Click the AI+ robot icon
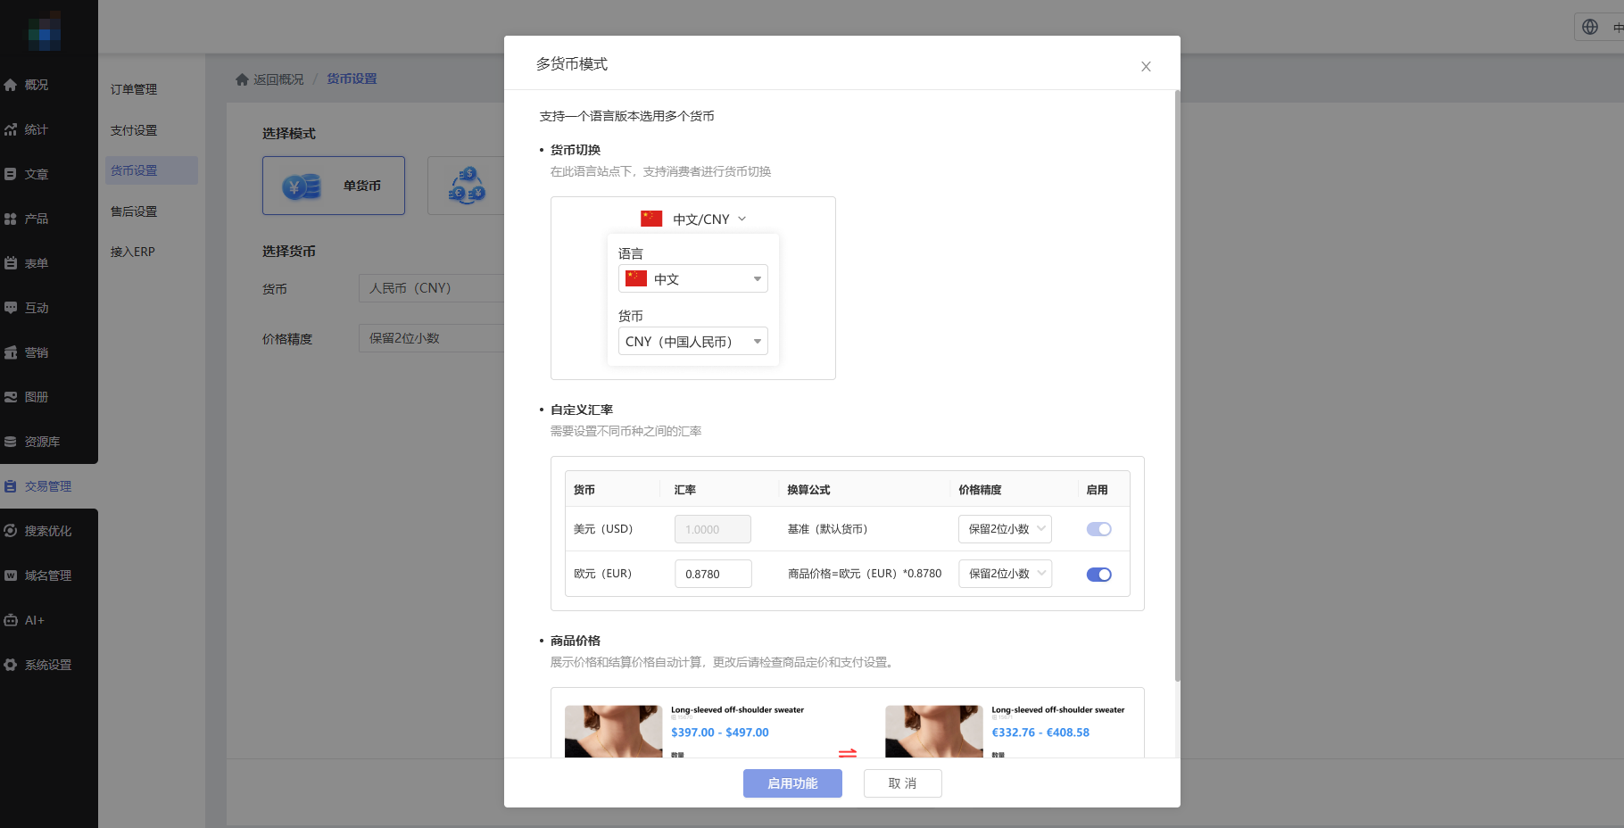The height and width of the screenshot is (828, 1624). click(x=11, y=620)
